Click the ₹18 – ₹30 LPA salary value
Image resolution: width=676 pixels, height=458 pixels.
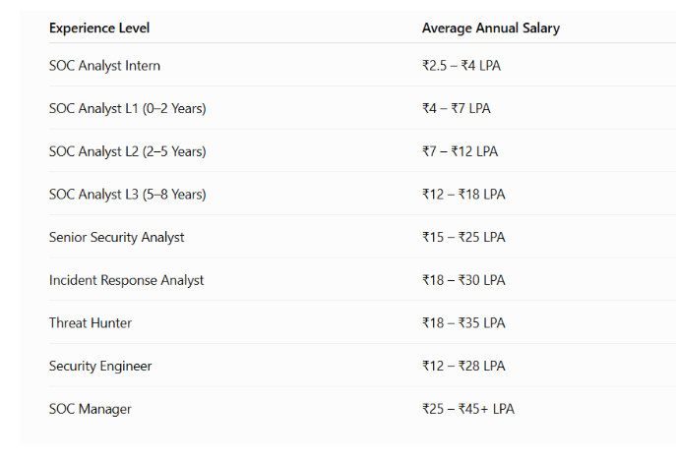(x=463, y=280)
